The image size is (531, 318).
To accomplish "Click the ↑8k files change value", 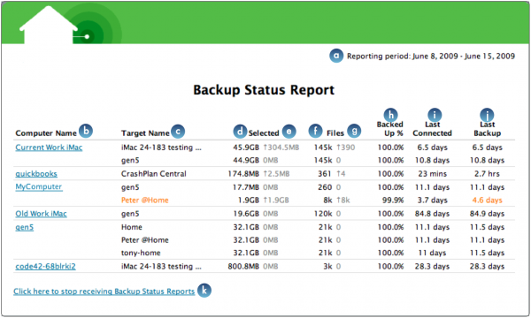I will (x=343, y=200).
